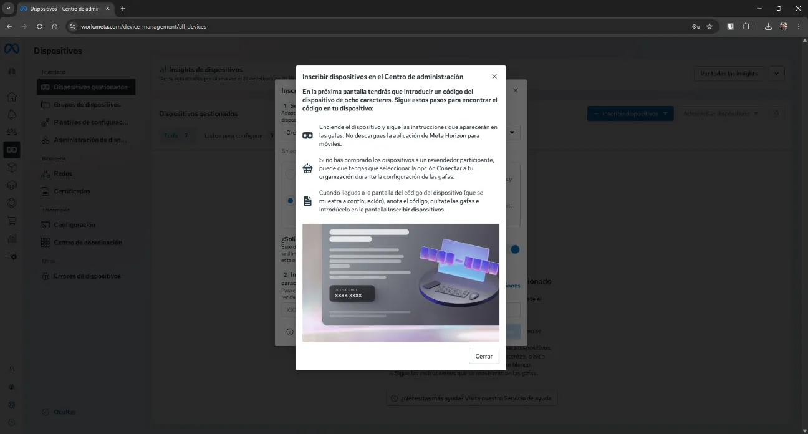Click the browser reload icon
Screen dimensions: 808x434
pyautogui.click(x=39, y=27)
